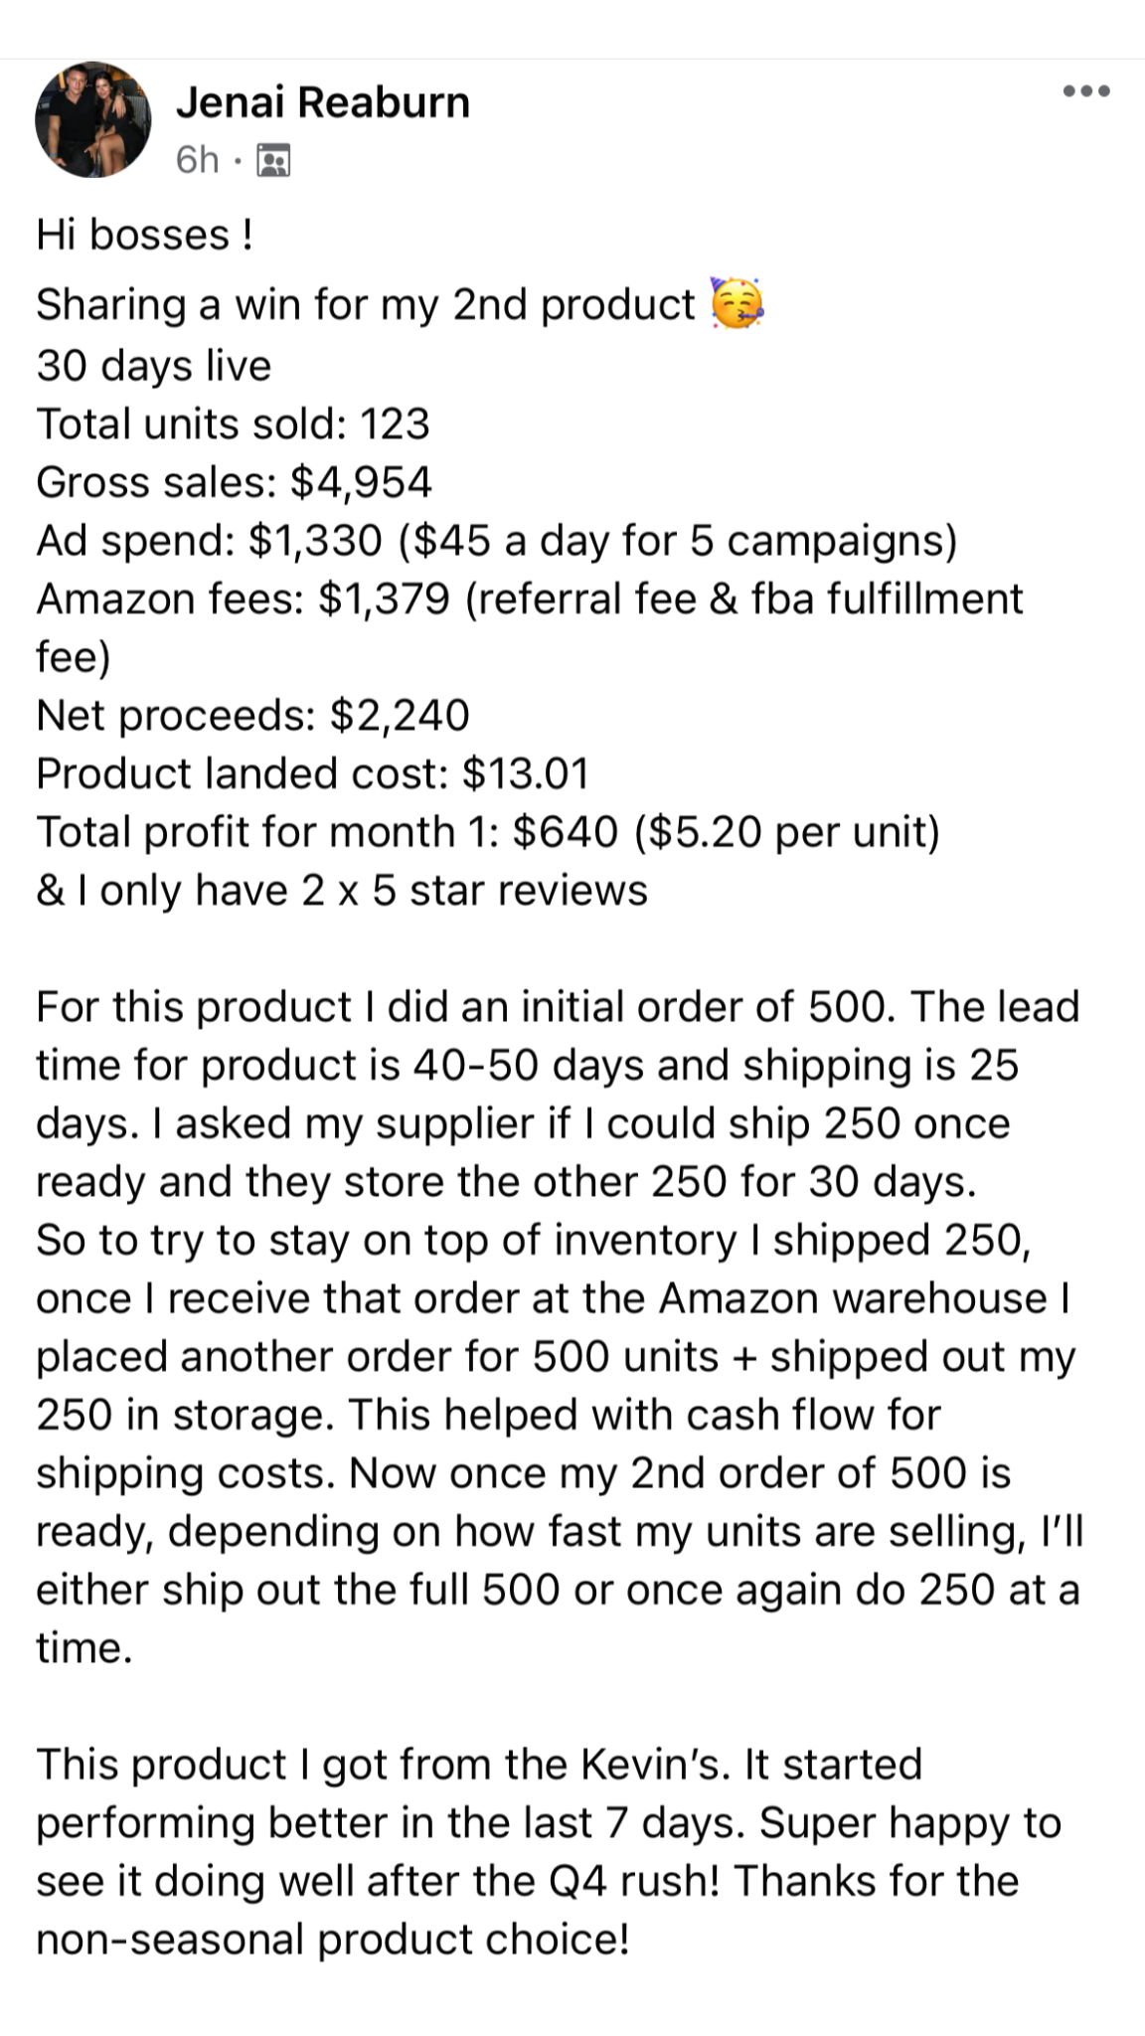Click the group audience icon beside timestamp
The image size is (1145, 2036).
pyautogui.click(x=273, y=160)
